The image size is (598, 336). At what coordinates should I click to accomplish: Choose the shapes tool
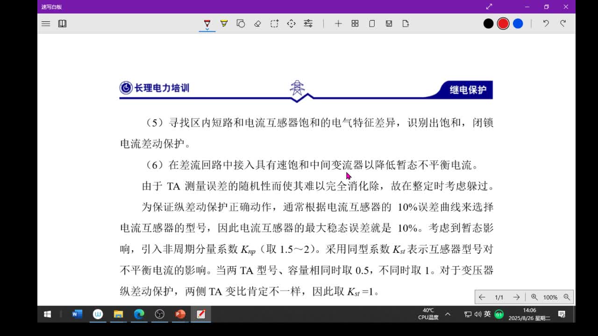[x=241, y=23]
